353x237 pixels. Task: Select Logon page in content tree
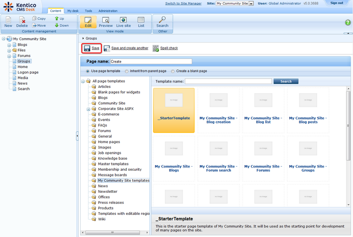(x=28, y=72)
